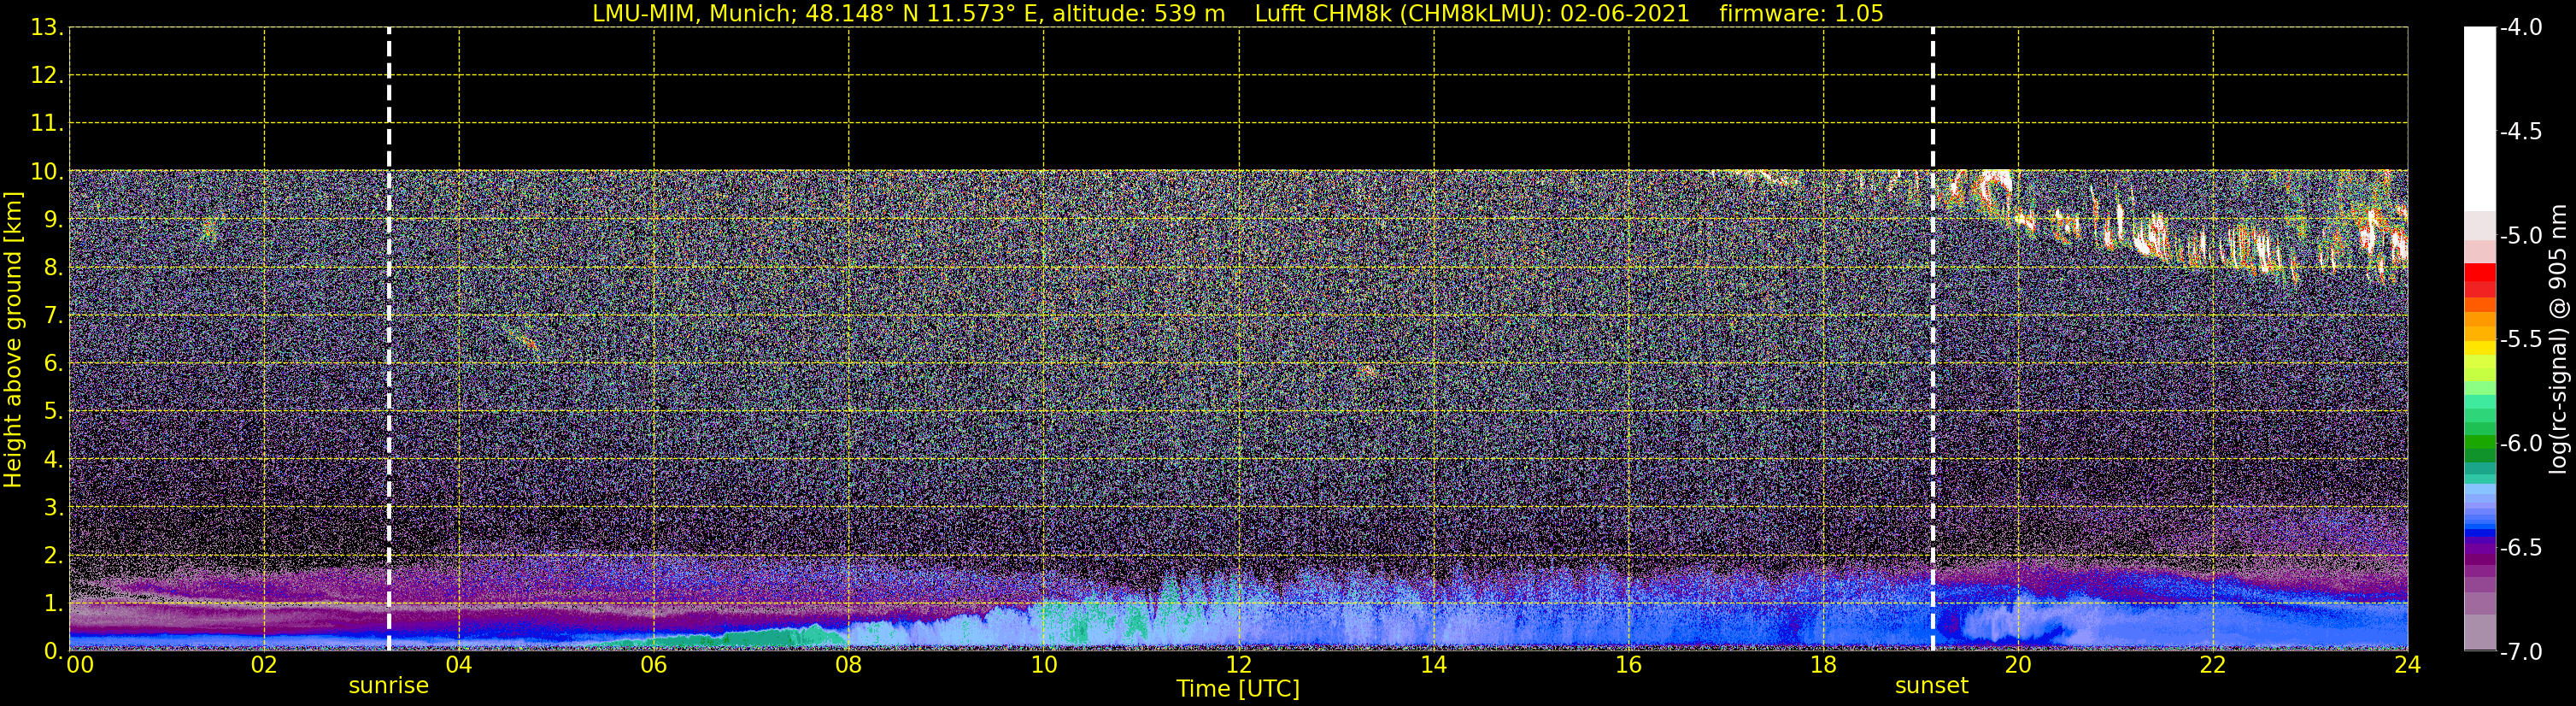Click the "-6.5" colorbar tick label
2576x706 pixels.
[x=2520, y=548]
